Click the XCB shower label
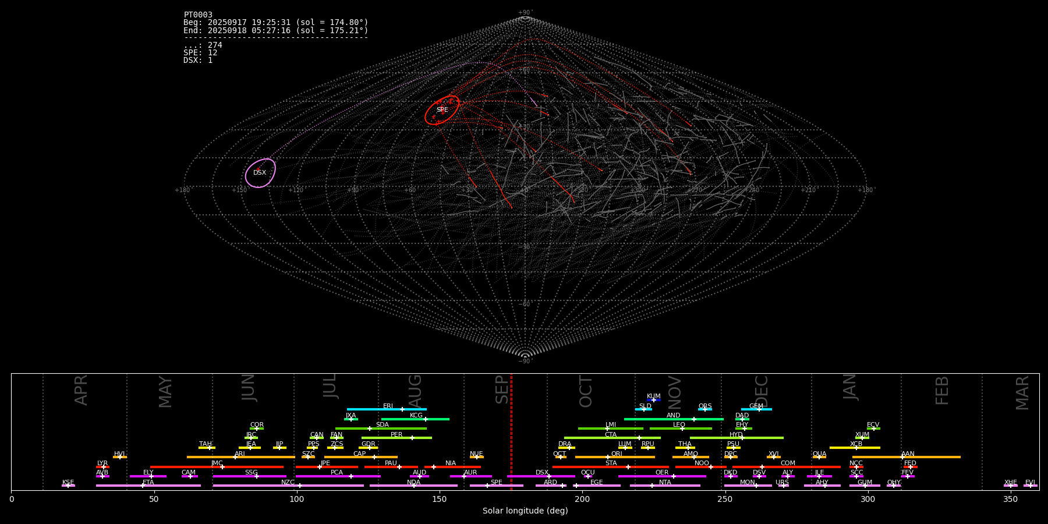1048x524 pixels. point(856,444)
